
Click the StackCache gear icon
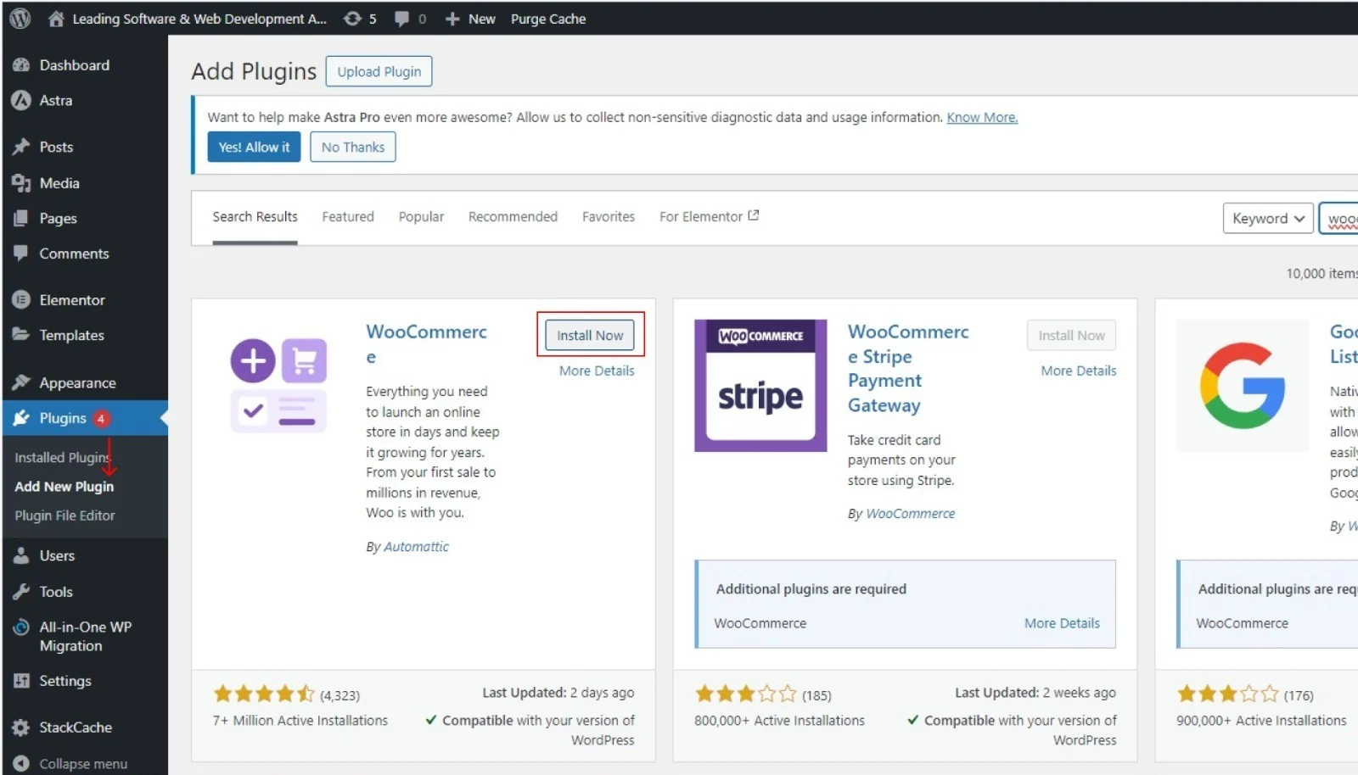[21, 727]
